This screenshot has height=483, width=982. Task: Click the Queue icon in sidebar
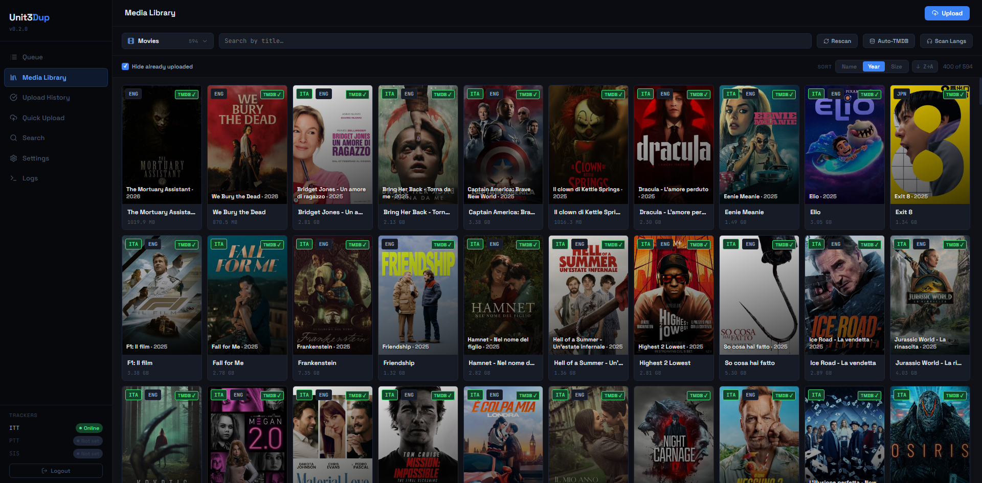(x=14, y=57)
